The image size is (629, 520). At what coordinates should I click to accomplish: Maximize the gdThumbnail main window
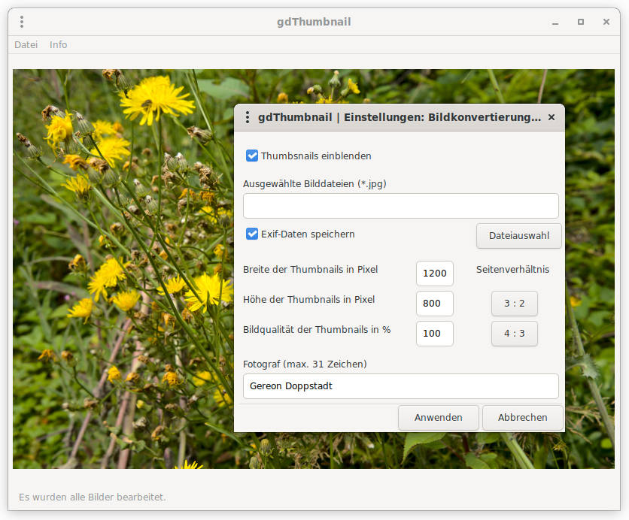click(x=581, y=22)
